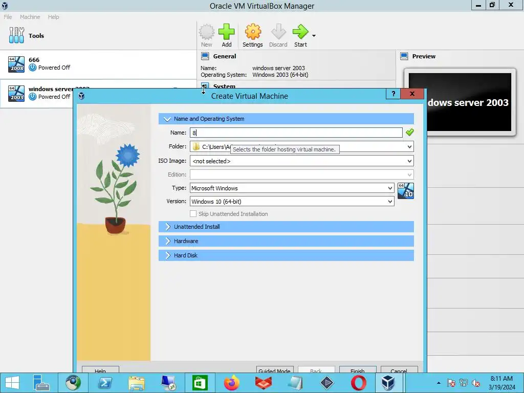Select the windows server 2003 machine entry
This screenshot has height=393, width=524.
click(x=37, y=93)
